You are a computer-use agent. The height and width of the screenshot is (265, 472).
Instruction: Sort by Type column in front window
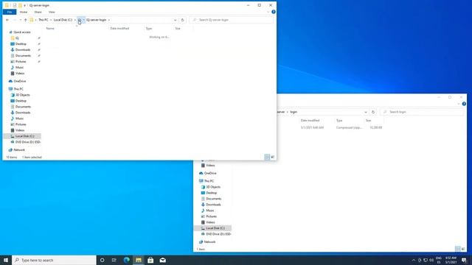tap(149, 28)
